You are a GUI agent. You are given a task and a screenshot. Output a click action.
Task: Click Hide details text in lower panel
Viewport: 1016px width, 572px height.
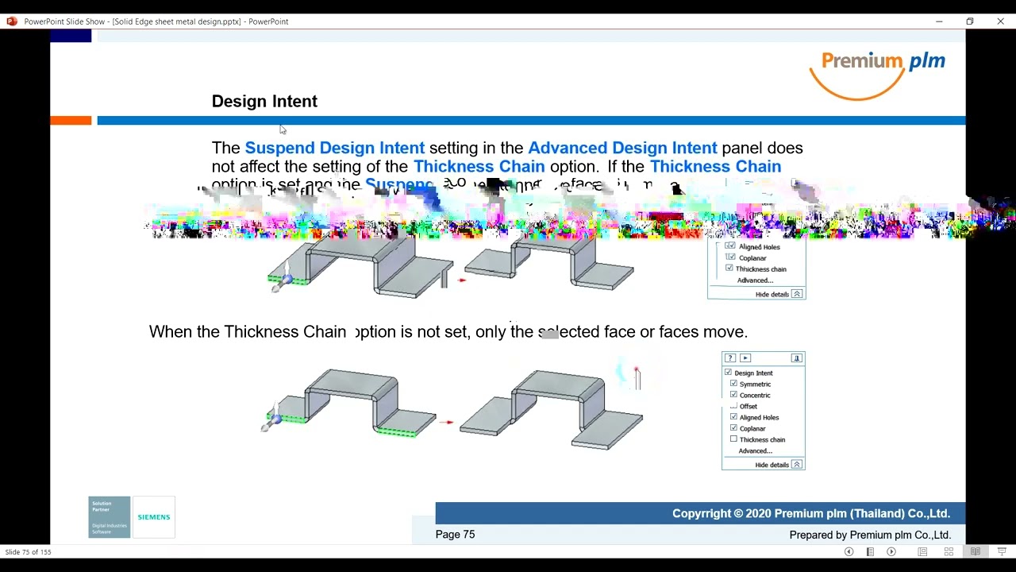click(772, 465)
